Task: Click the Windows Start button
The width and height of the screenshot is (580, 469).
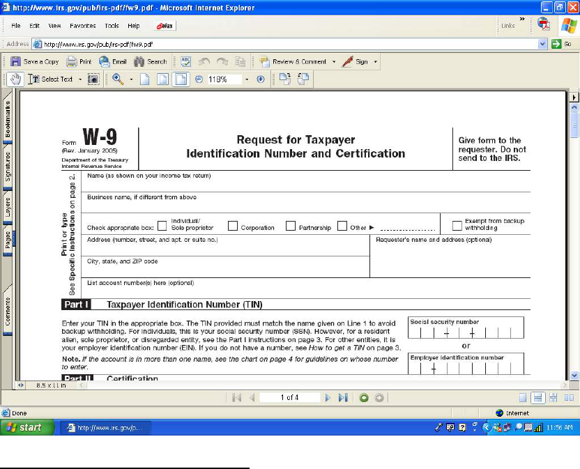Action: click(x=26, y=428)
